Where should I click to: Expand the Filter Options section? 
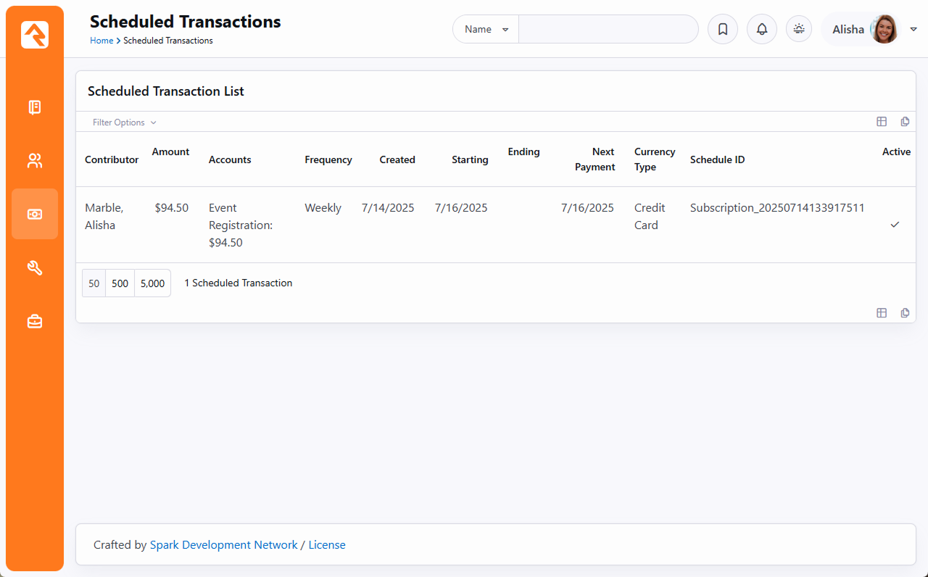click(124, 123)
